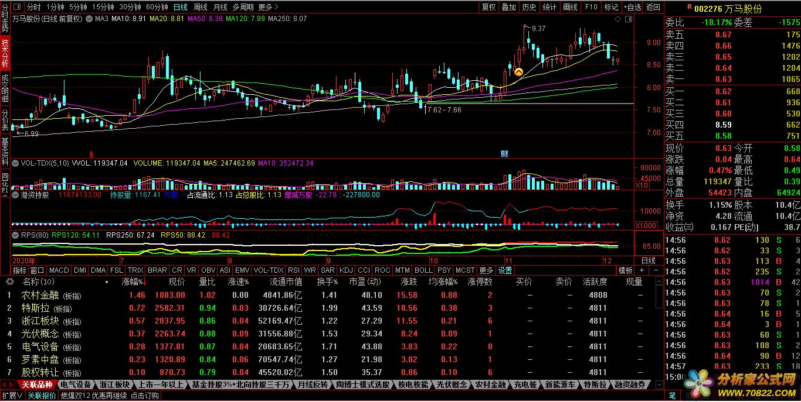Select the VOL-TDX indicator tab
Image resolution: width=801 pixels, height=402 pixels.
(x=268, y=270)
